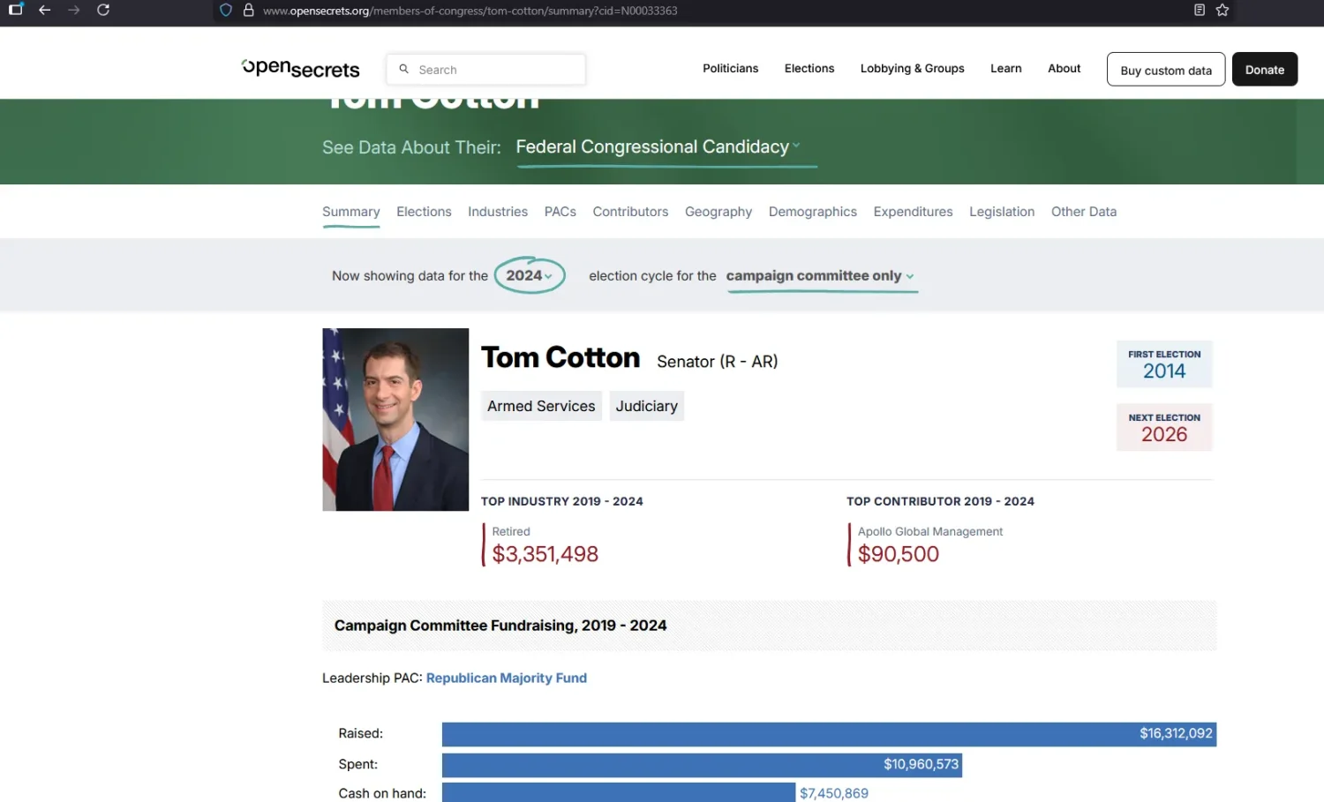Bookmark this page with the star icon
Screen dimensions: 1324x802
[x=1222, y=11]
